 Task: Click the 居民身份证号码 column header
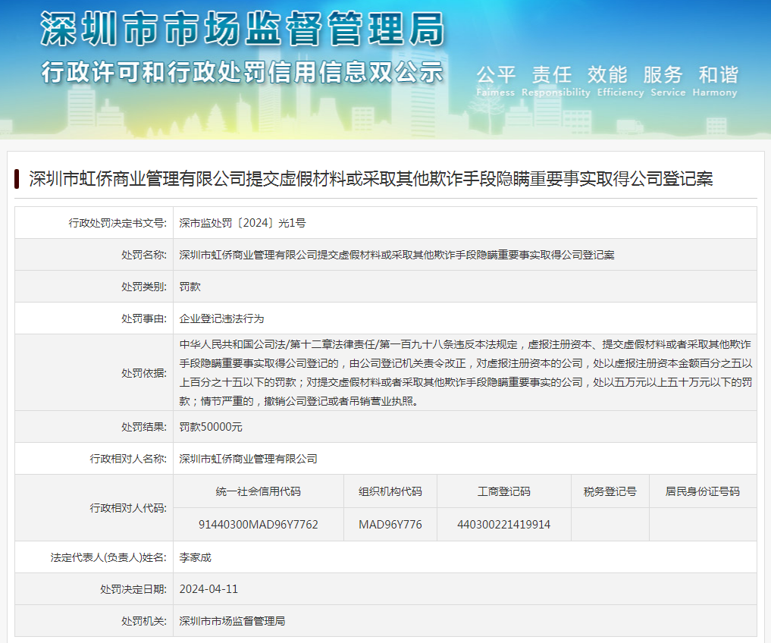click(702, 491)
